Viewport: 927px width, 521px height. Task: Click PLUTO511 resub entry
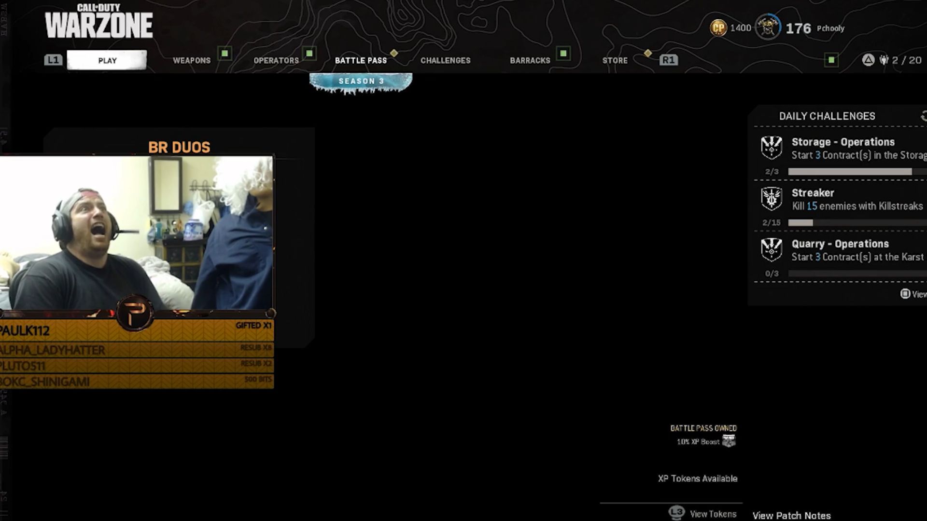pyautogui.click(x=137, y=366)
